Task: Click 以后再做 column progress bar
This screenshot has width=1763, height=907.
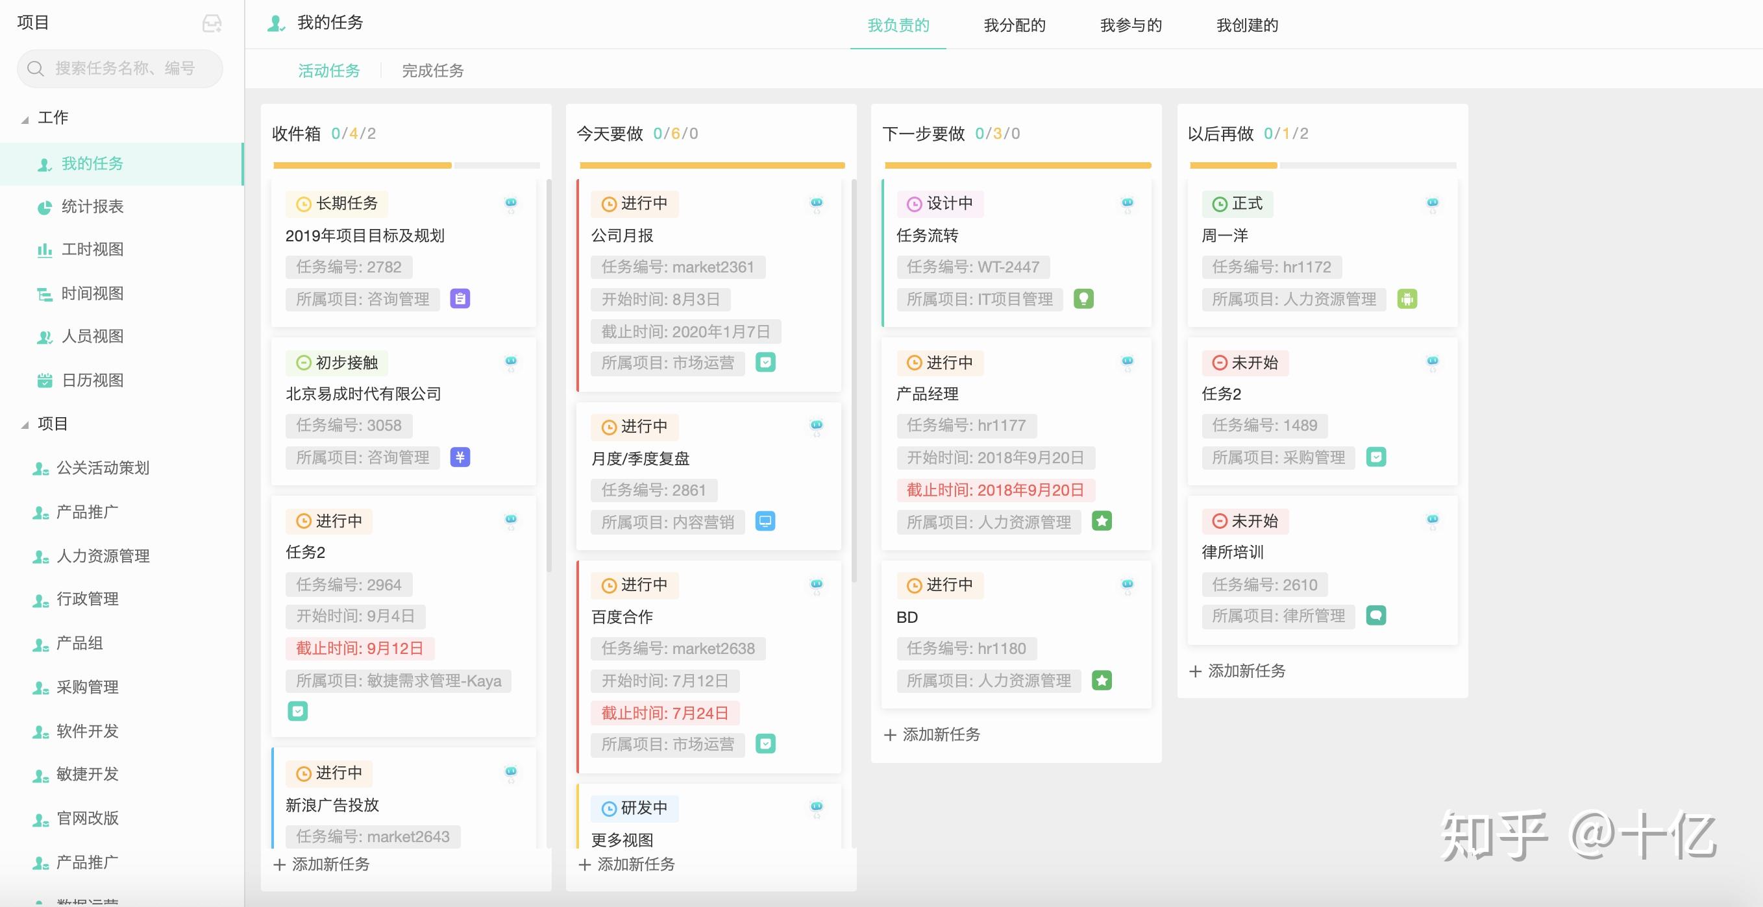Action: point(1323,165)
